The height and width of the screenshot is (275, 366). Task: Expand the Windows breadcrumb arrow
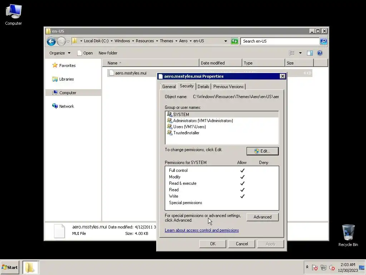[x=133, y=41]
